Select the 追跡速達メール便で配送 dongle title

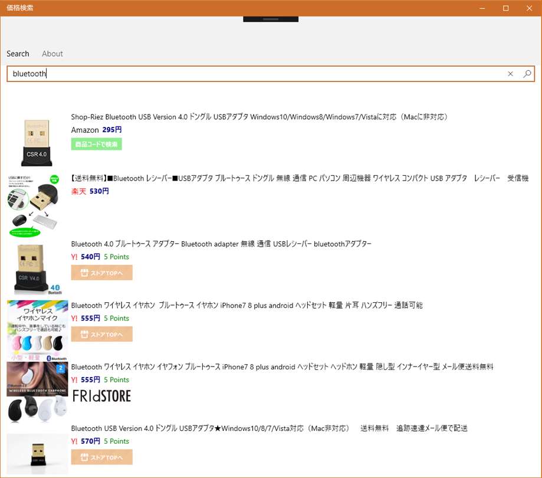click(270, 428)
